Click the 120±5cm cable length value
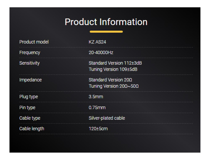 [98, 129]
